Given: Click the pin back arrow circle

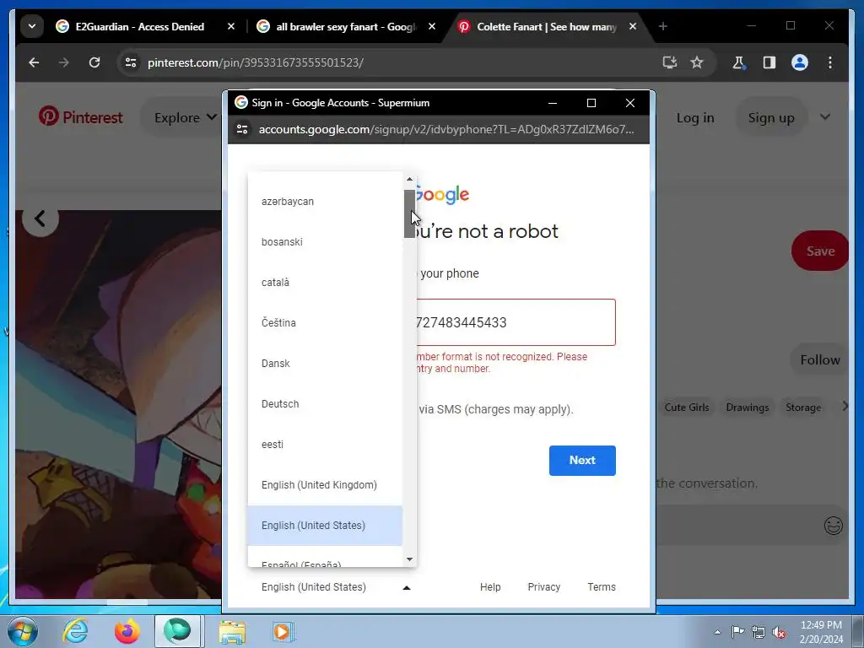Looking at the screenshot, I should [x=40, y=219].
